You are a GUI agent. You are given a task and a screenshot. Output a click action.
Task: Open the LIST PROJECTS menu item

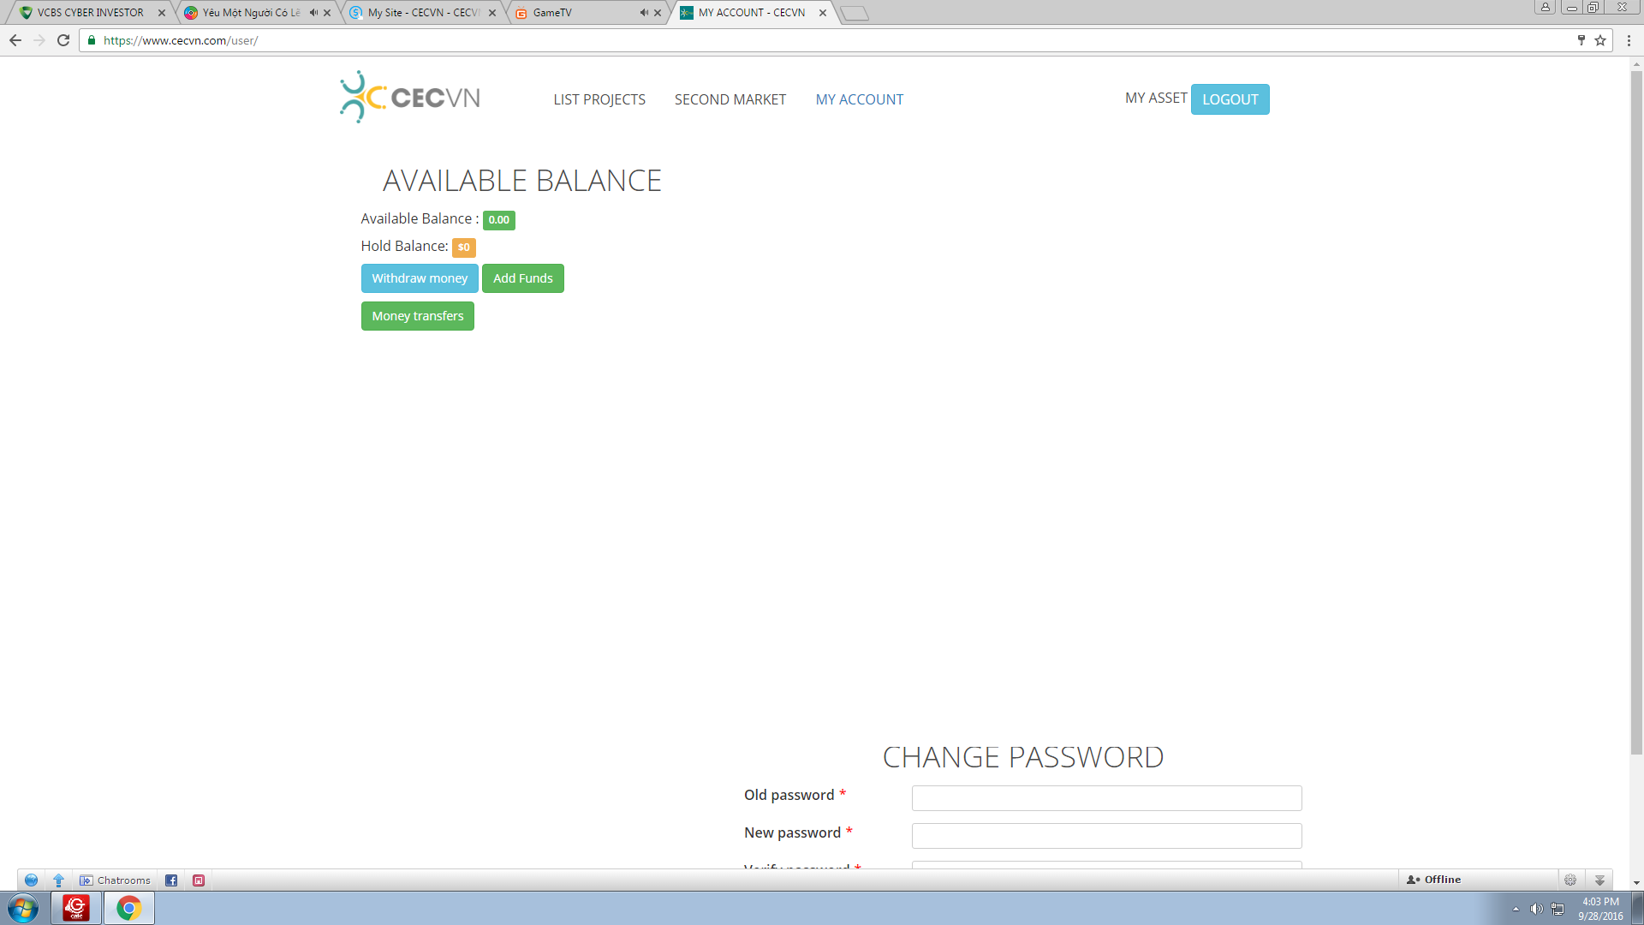coord(599,99)
